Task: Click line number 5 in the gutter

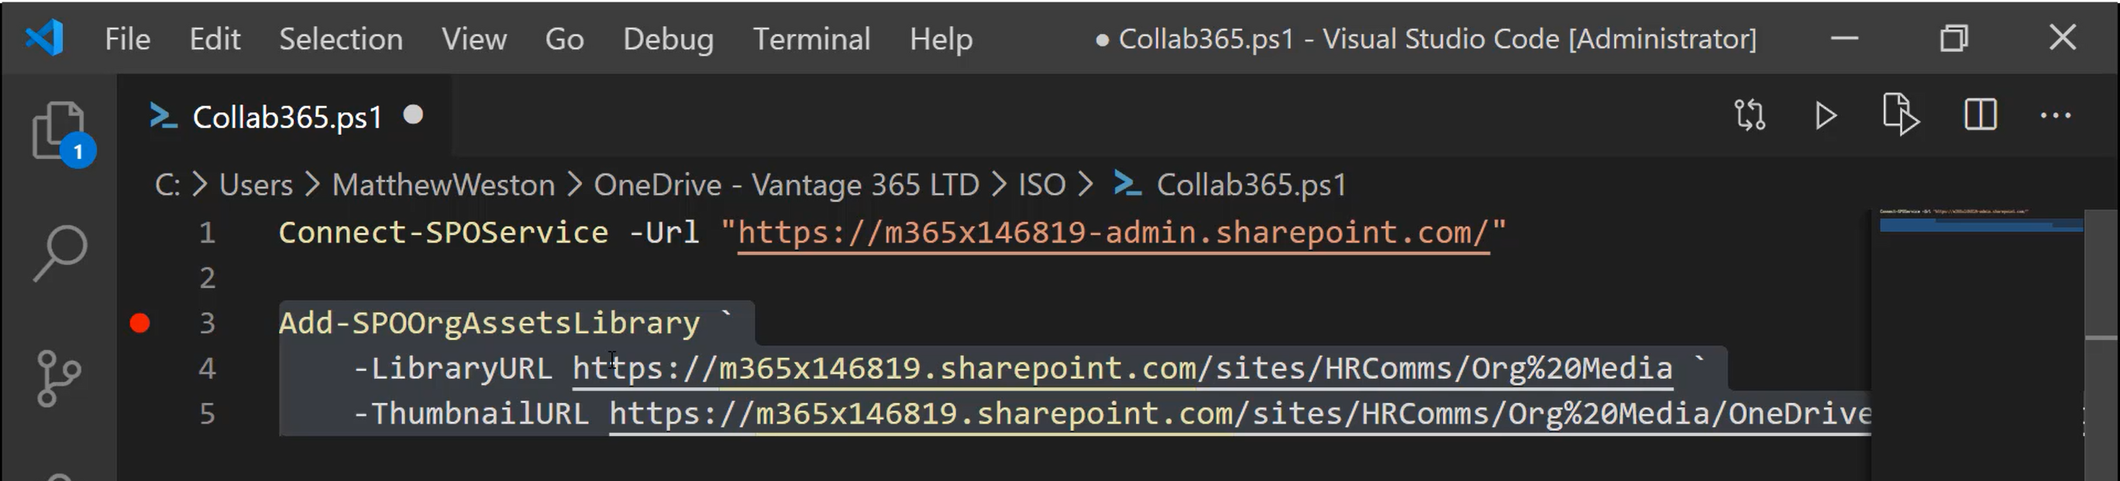Action: pyautogui.click(x=208, y=414)
